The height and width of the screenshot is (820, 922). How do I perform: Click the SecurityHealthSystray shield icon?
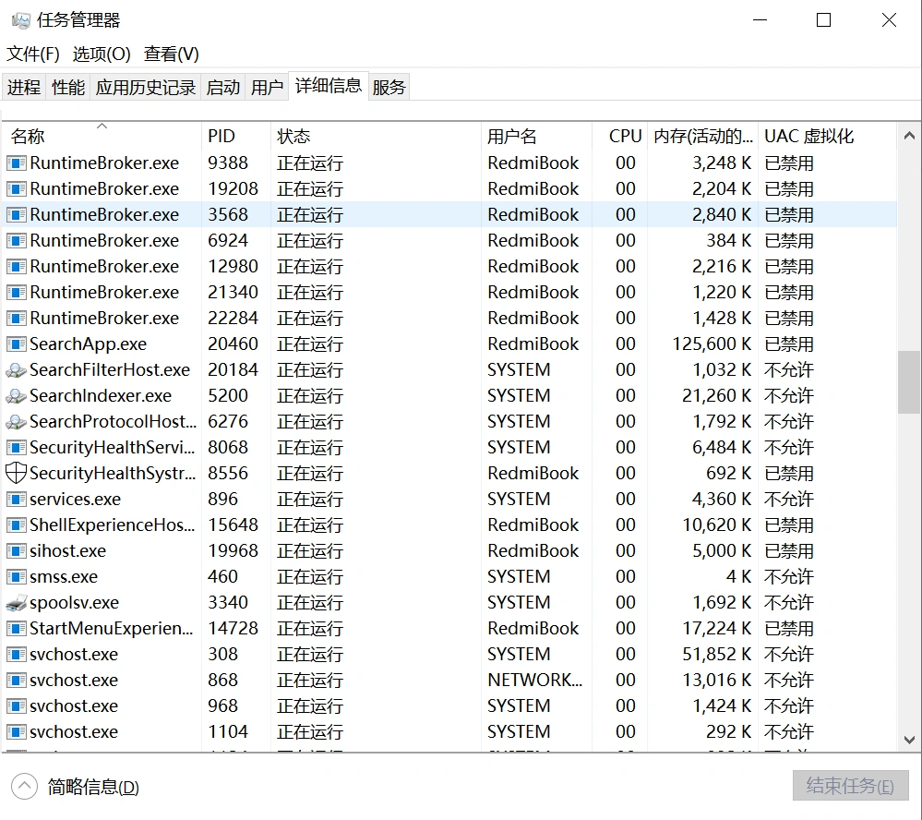coord(15,473)
